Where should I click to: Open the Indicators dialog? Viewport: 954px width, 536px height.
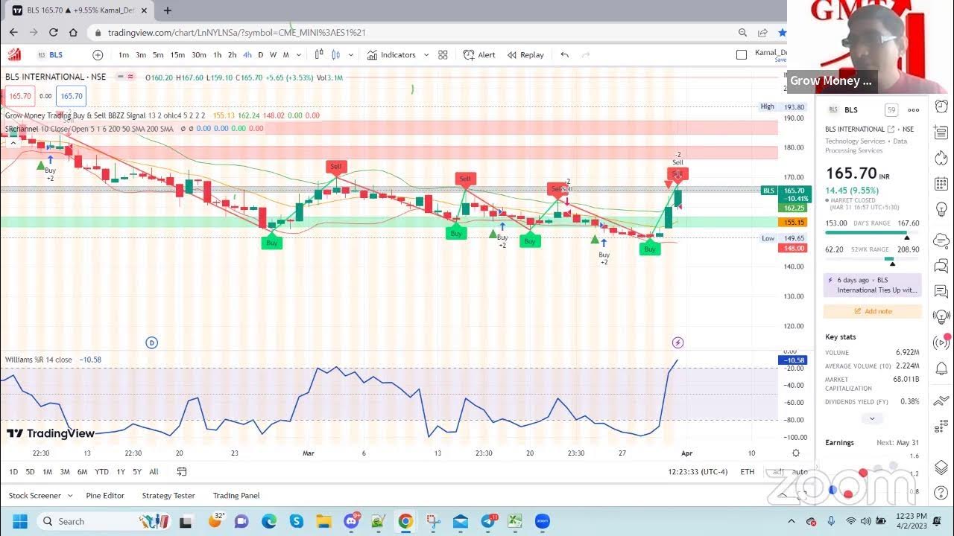pos(392,55)
